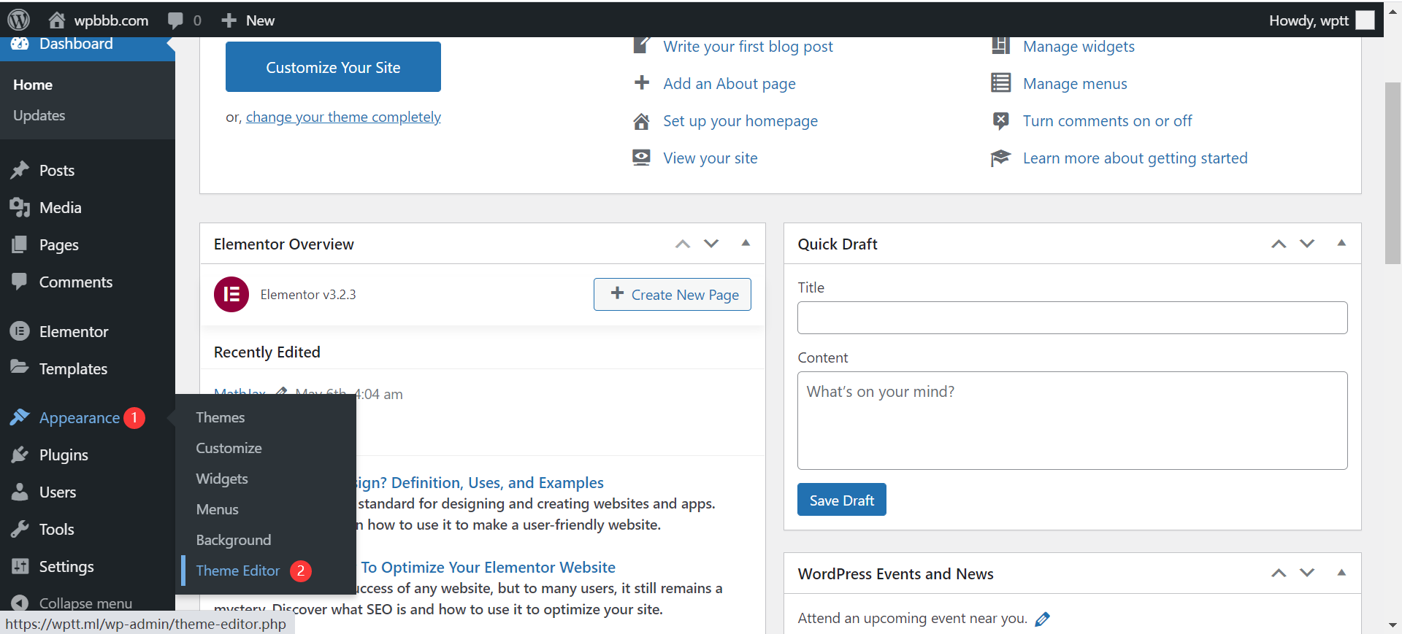
Task: Click the screen icon beside View your site
Action: click(x=641, y=158)
